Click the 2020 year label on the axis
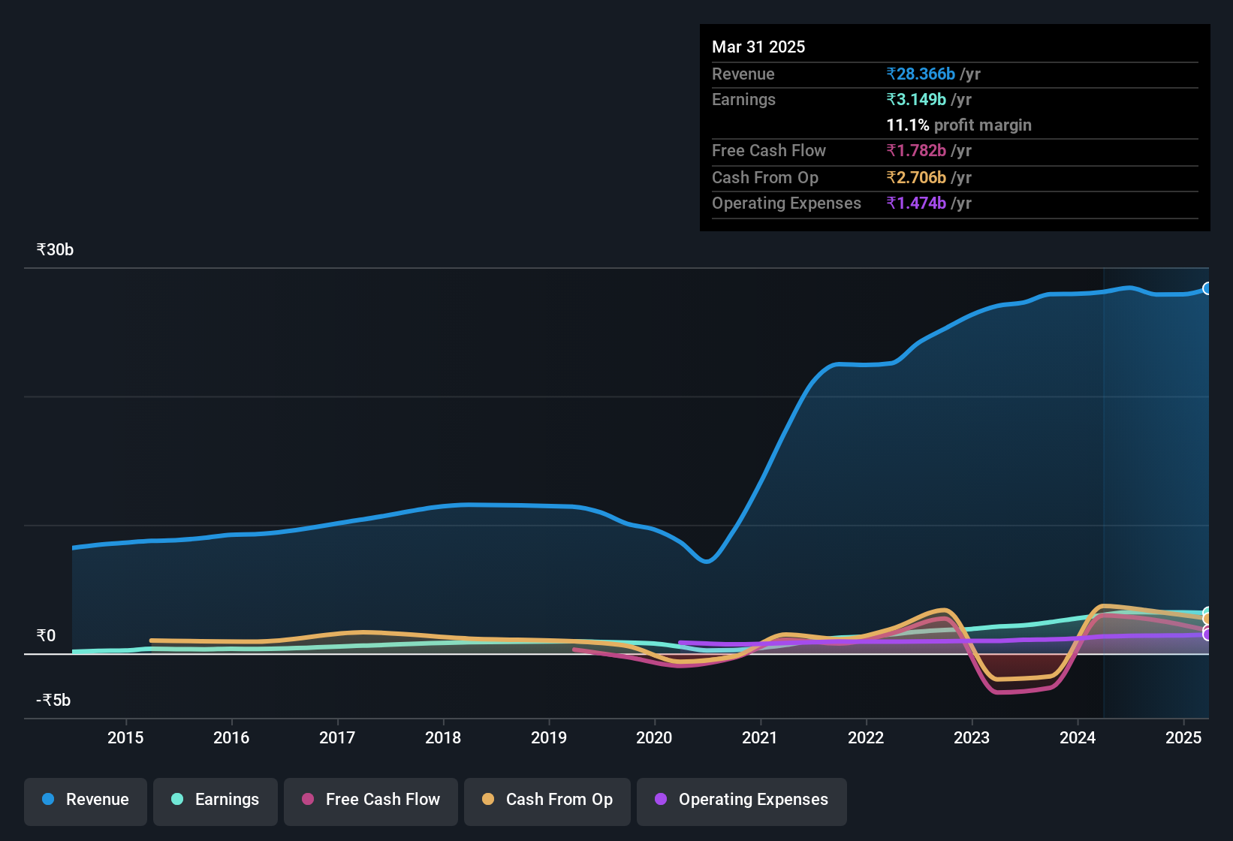Image resolution: width=1233 pixels, height=841 pixels. pos(654,737)
